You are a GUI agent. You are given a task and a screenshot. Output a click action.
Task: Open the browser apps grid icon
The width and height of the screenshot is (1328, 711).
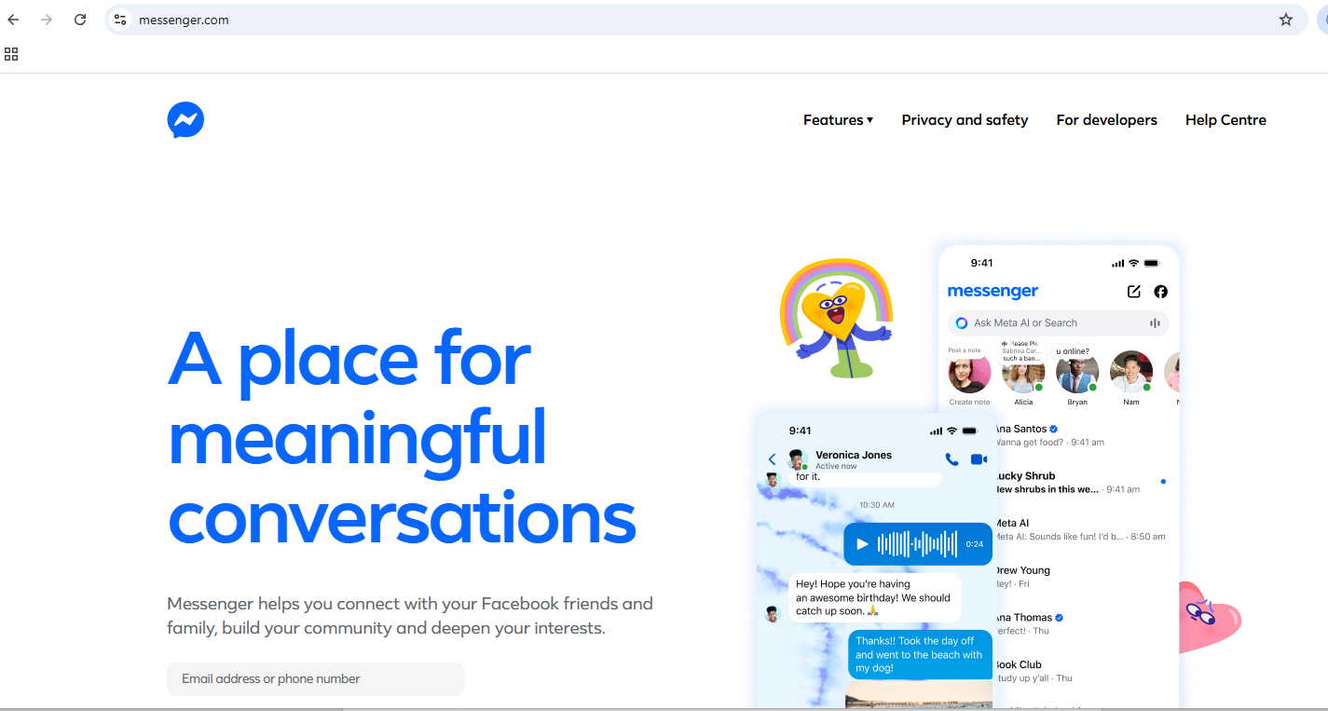tap(11, 54)
